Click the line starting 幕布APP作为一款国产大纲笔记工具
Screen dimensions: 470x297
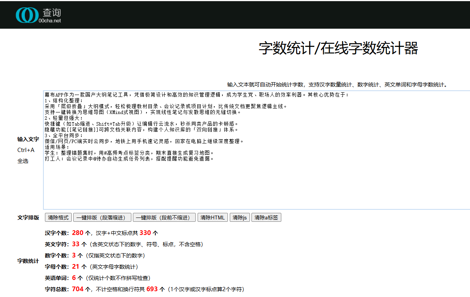pos(197,95)
